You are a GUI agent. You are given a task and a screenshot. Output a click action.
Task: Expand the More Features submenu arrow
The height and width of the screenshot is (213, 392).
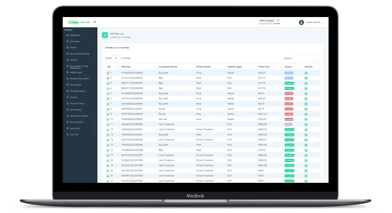94,122
